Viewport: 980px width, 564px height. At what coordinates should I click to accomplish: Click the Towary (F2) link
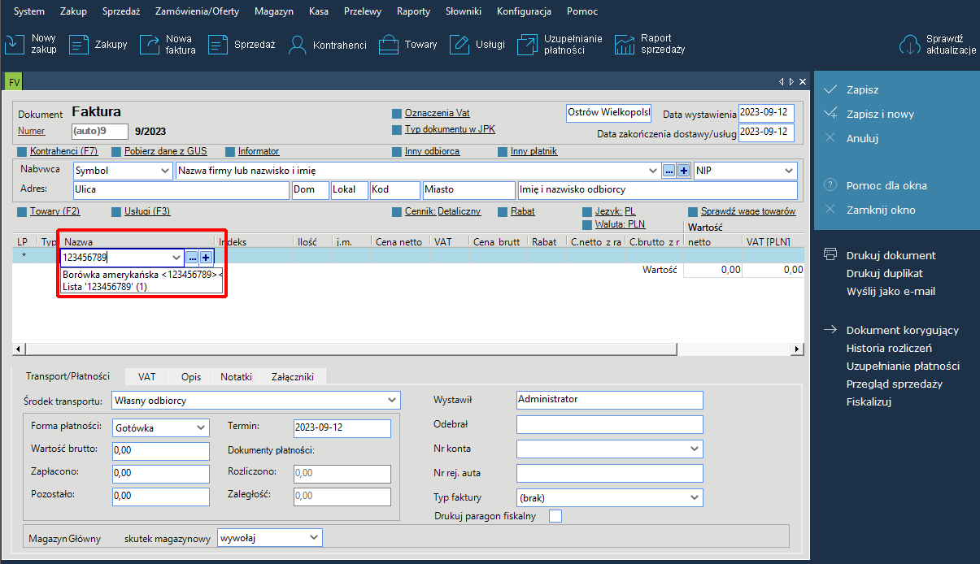click(x=55, y=211)
